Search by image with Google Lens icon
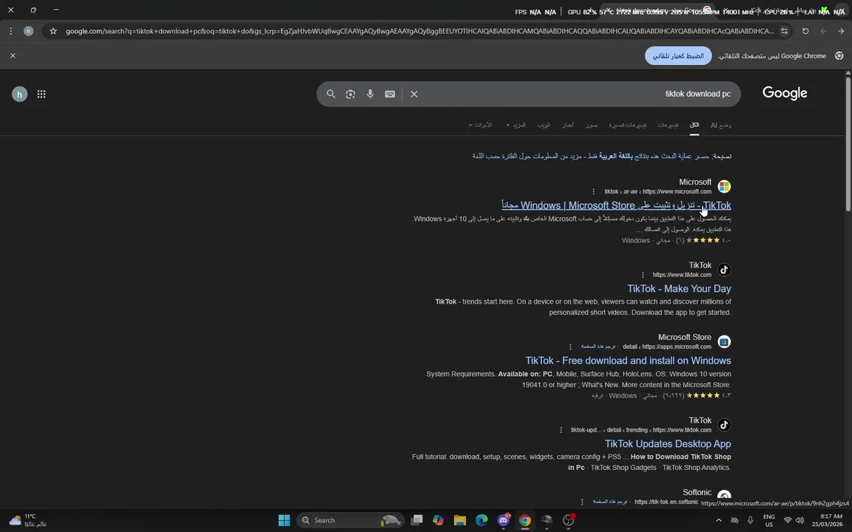 (x=351, y=94)
